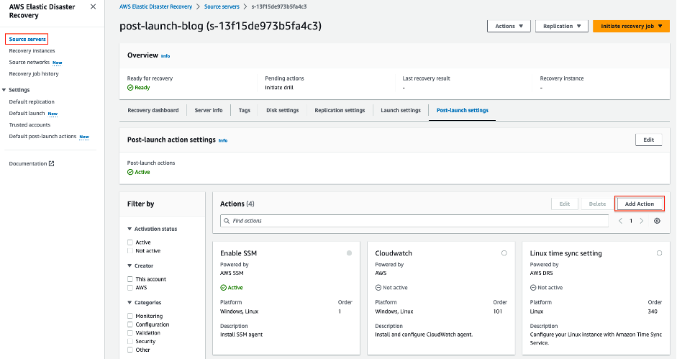Collapse the Settings section in sidebar
677x359 pixels.
point(4,90)
